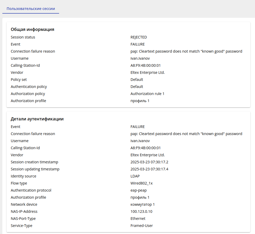Click the failure reason in Детали аутентификации
Viewport: 255px width, 234px height.
(186, 134)
